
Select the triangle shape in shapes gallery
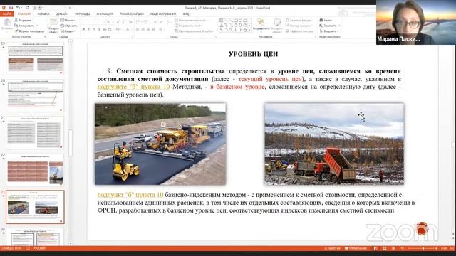tap(222, 26)
